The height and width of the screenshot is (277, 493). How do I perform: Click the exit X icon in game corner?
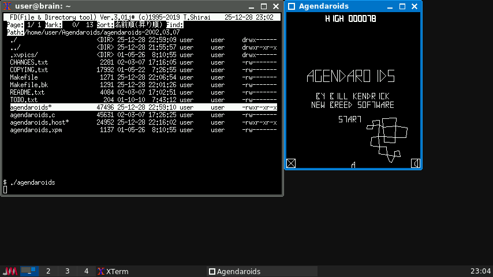[291, 163]
